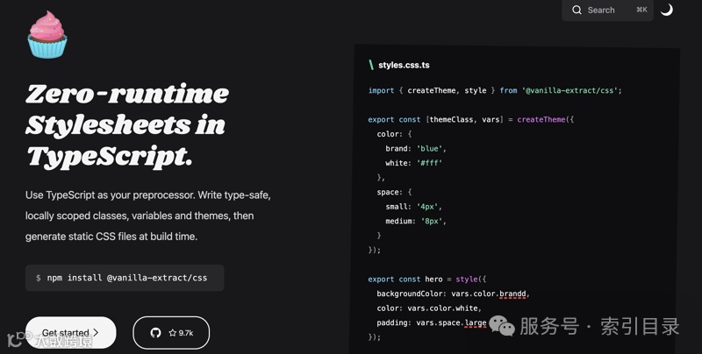
Task: Click the 'brand: 'blue'' code line
Action: pyautogui.click(x=416, y=148)
